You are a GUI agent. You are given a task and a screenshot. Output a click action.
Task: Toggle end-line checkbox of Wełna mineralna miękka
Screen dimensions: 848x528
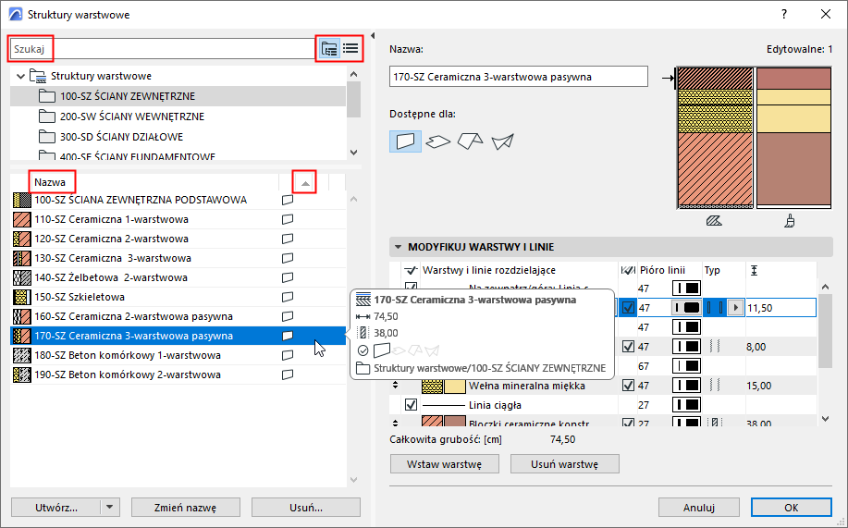pos(628,386)
